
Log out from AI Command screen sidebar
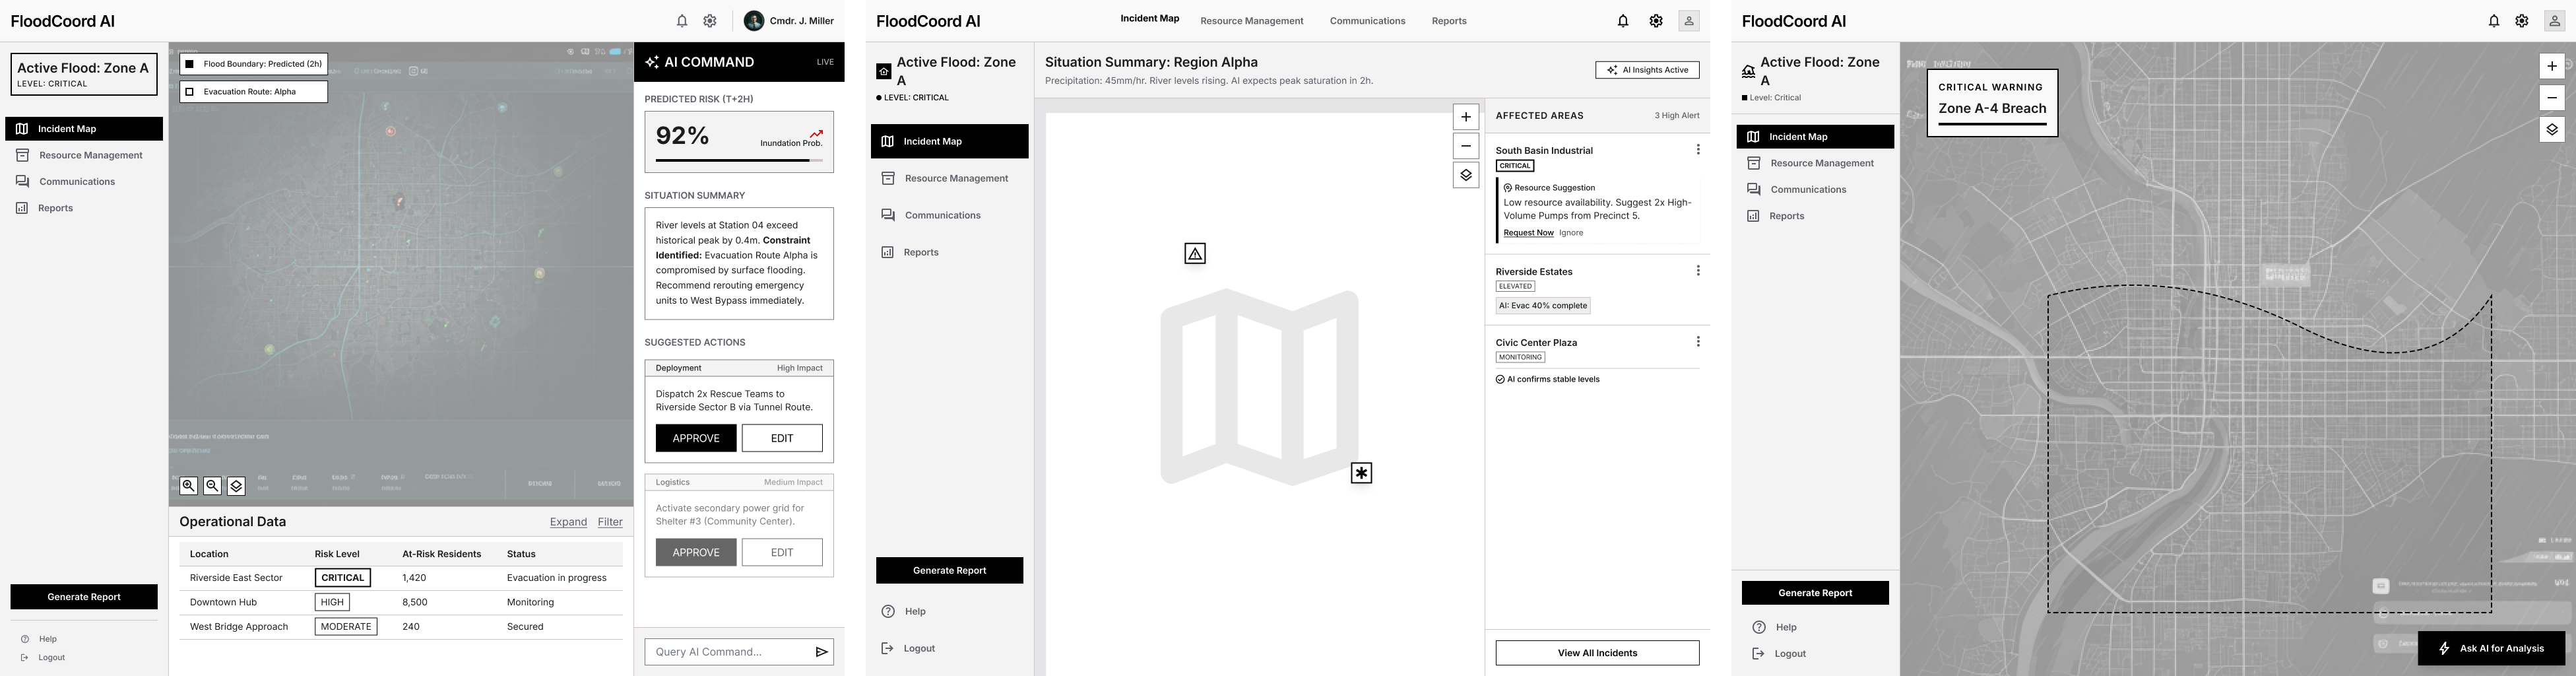(x=42, y=658)
